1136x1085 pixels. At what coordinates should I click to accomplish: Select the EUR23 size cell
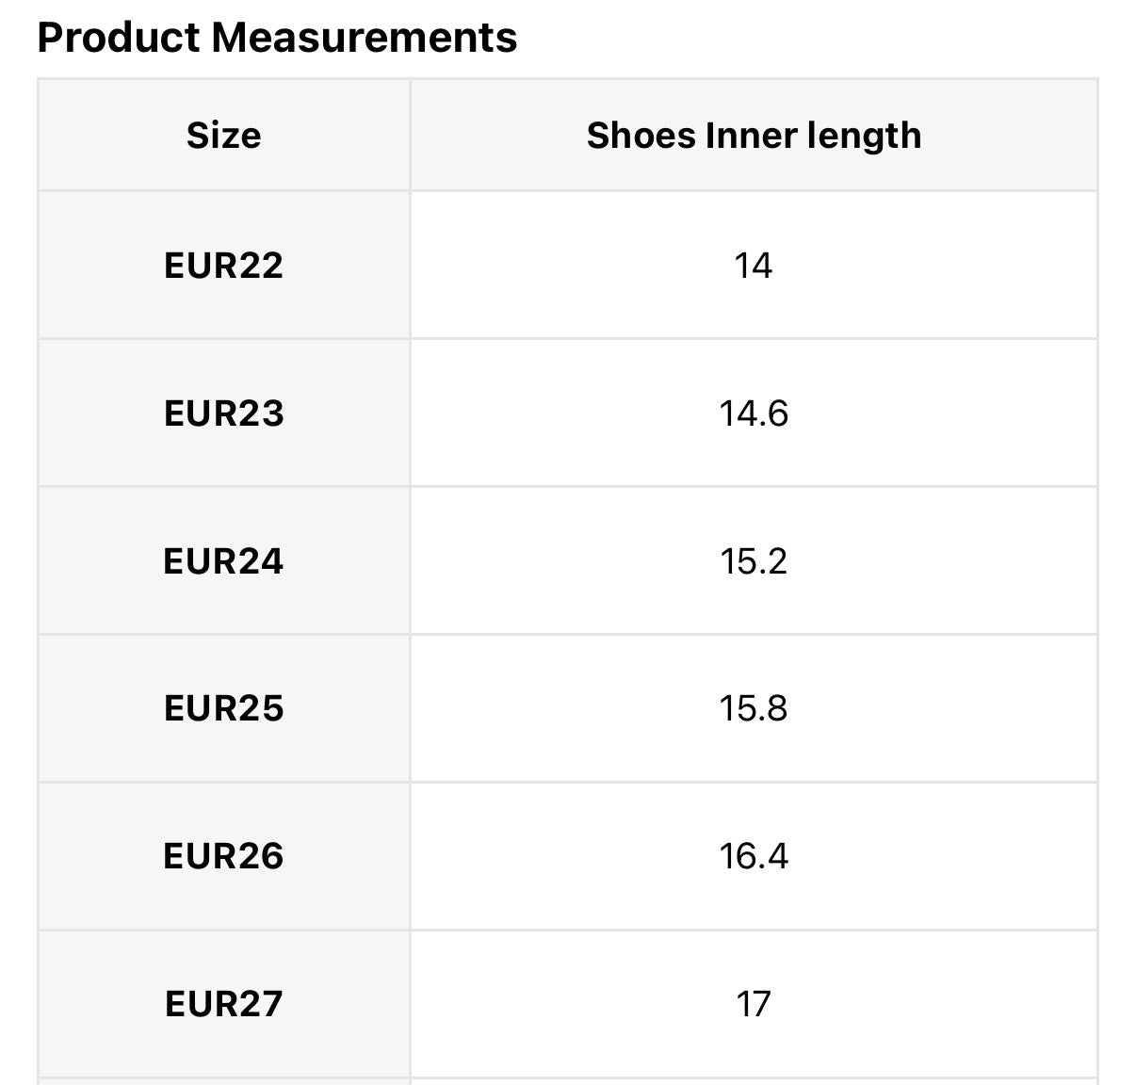pyautogui.click(x=223, y=413)
